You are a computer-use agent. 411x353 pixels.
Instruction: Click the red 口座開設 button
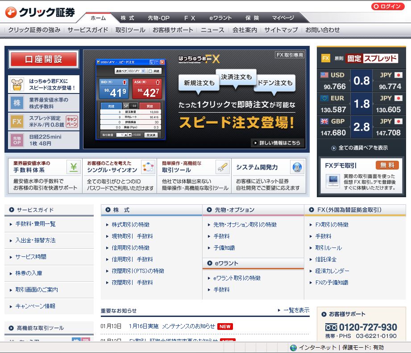pyautogui.click(x=44, y=59)
